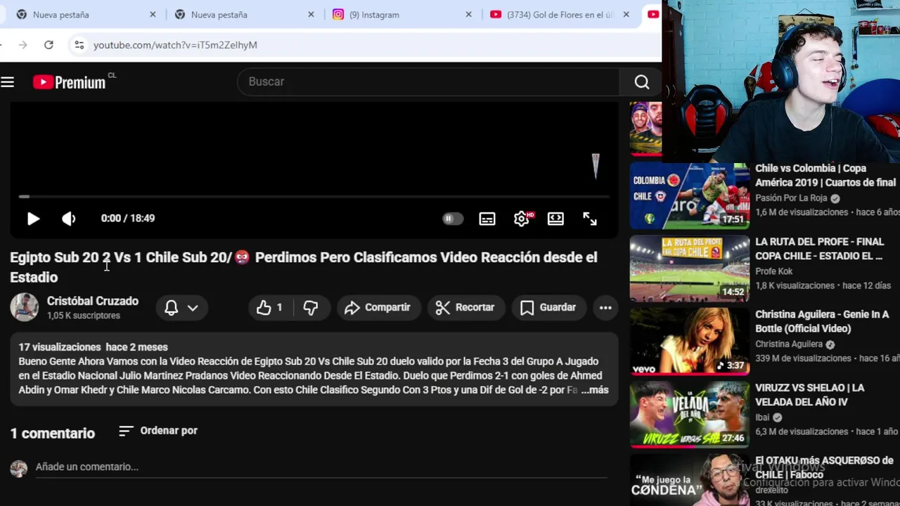This screenshot has width=900, height=506.
Task: Save video with Guardar button
Action: point(548,308)
